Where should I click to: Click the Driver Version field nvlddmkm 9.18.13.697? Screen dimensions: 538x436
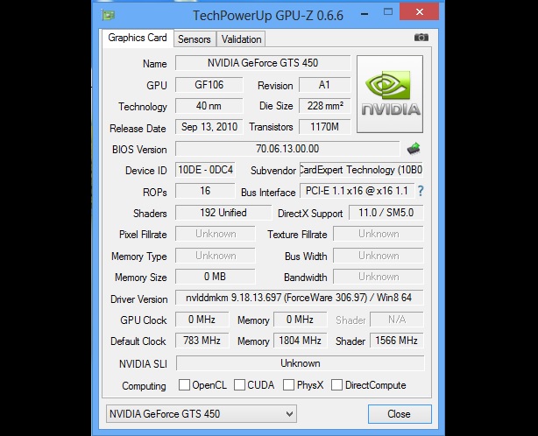(300, 298)
